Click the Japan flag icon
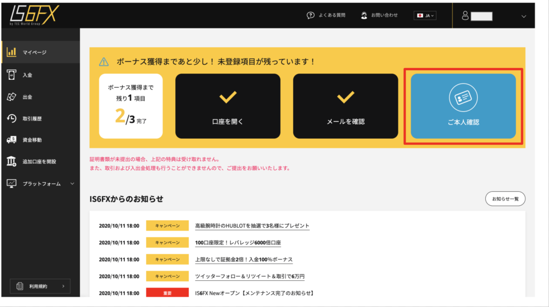Screen dimensions: 549x307 (x=420, y=16)
